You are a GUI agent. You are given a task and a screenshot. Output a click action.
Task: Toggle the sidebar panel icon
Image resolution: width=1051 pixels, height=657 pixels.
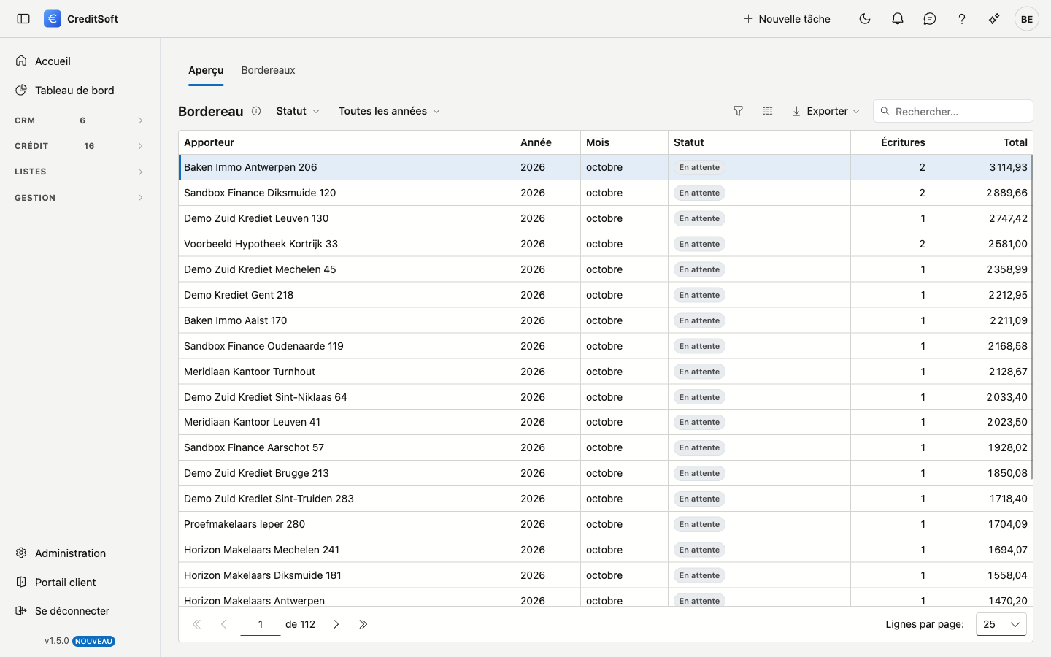(x=23, y=19)
